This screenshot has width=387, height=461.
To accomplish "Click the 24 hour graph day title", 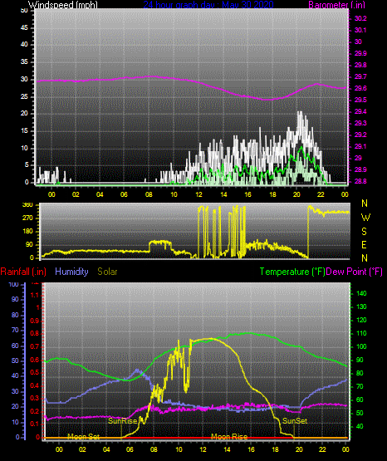I will [208, 4].
